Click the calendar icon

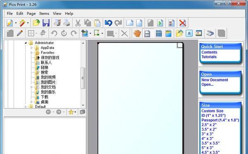(x=199, y=33)
